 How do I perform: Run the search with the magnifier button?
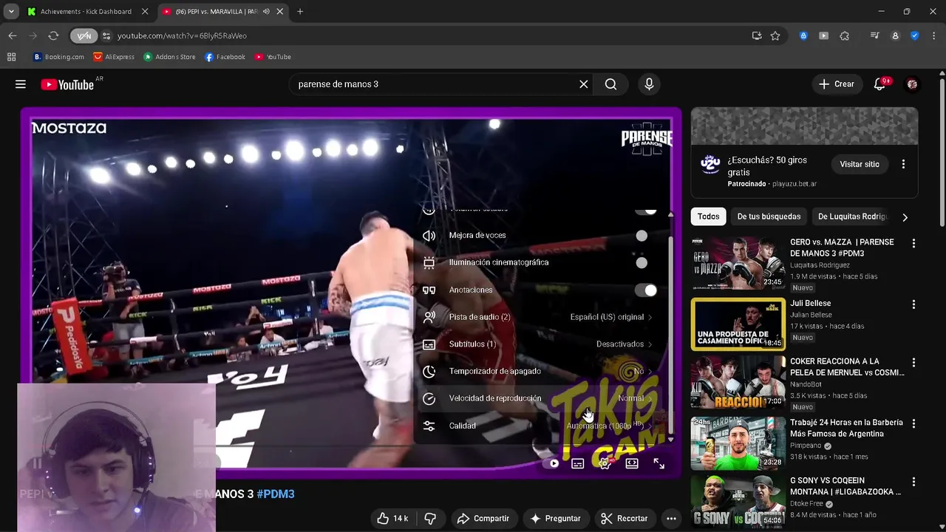pyautogui.click(x=611, y=84)
